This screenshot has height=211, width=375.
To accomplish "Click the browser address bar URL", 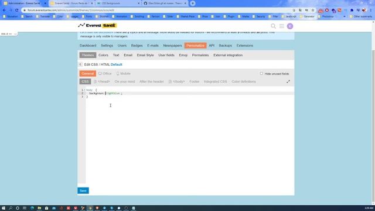I will [x=71, y=11].
